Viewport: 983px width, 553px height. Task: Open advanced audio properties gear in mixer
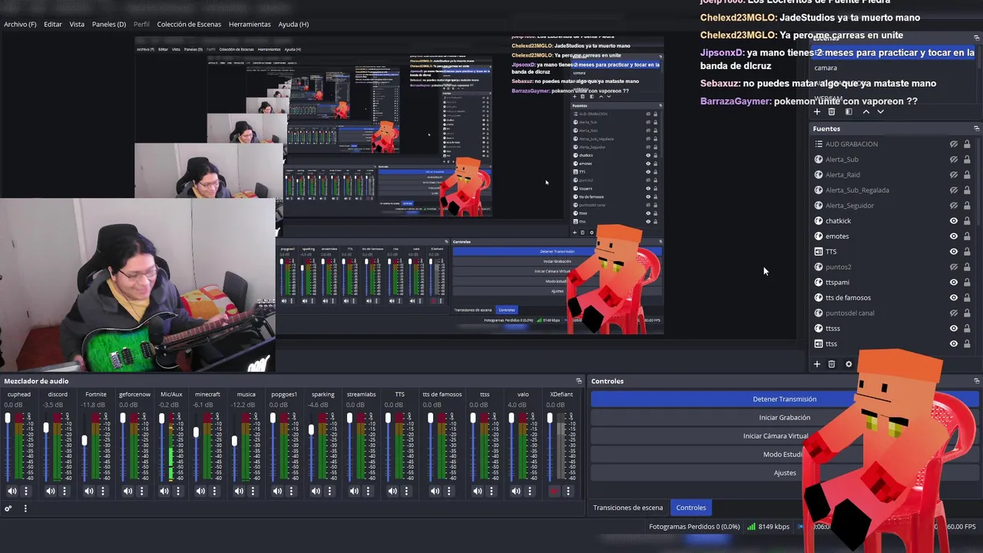(x=8, y=508)
